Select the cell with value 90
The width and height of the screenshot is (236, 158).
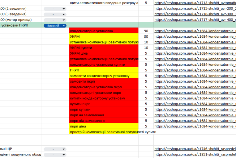(x=146, y=31)
